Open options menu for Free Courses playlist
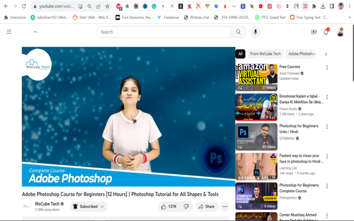Screen dimensions: 354x221 coord(327,67)
